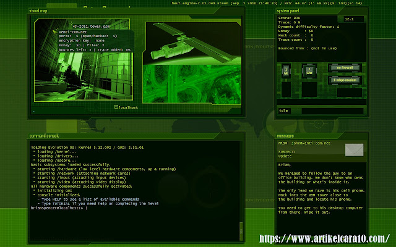Click the 1 Gb memory chip
The width and height of the screenshot is (396, 247).
(286, 71)
